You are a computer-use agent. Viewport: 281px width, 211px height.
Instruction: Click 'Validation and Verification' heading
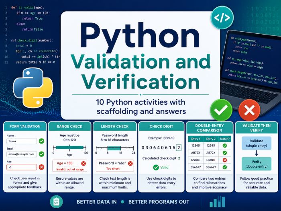(x=140, y=72)
